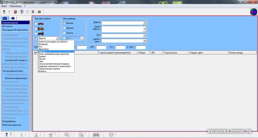Click the help question mark icon

pos(7,134)
